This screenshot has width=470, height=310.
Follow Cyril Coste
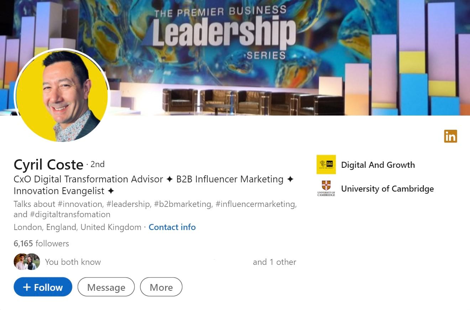pos(43,287)
